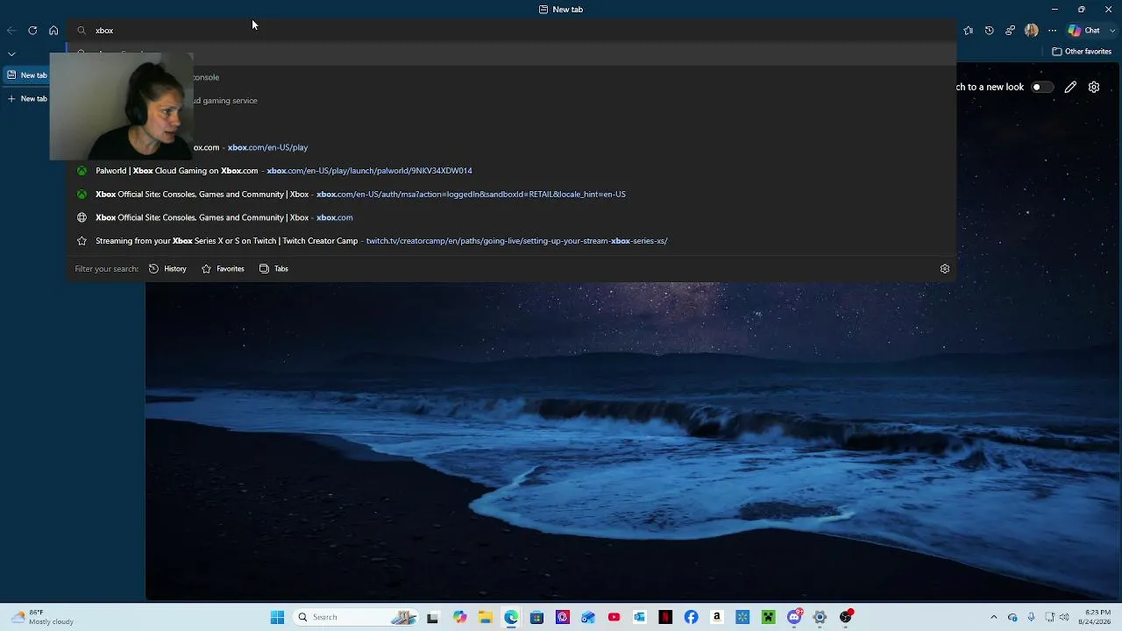Open Settings gear on the taskbar

pyautogui.click(x=820, y=617)
